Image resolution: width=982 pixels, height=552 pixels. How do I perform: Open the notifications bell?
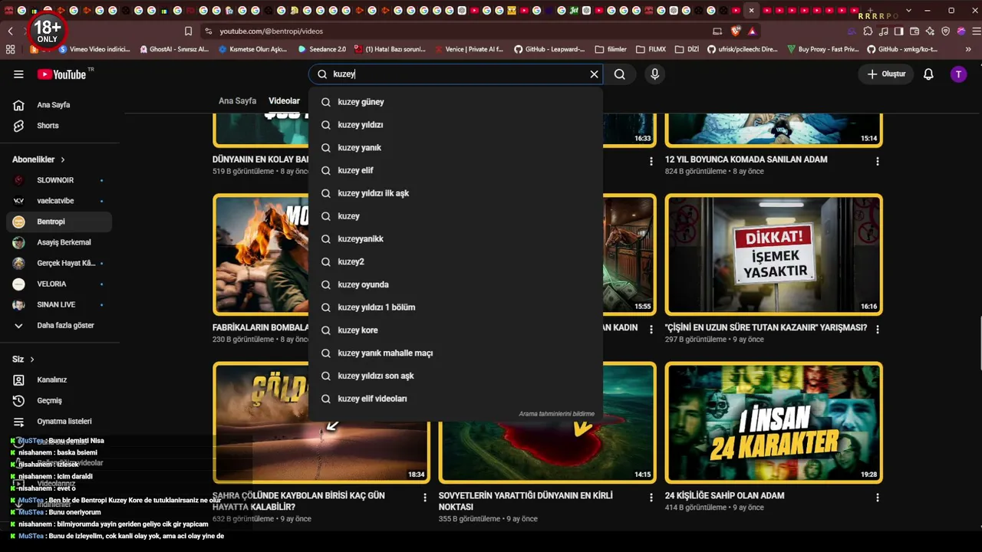coord(928,74)
